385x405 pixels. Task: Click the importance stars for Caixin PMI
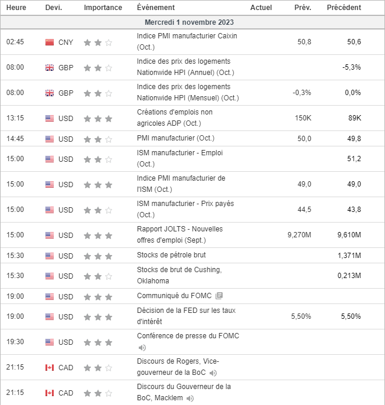point(98,43)
